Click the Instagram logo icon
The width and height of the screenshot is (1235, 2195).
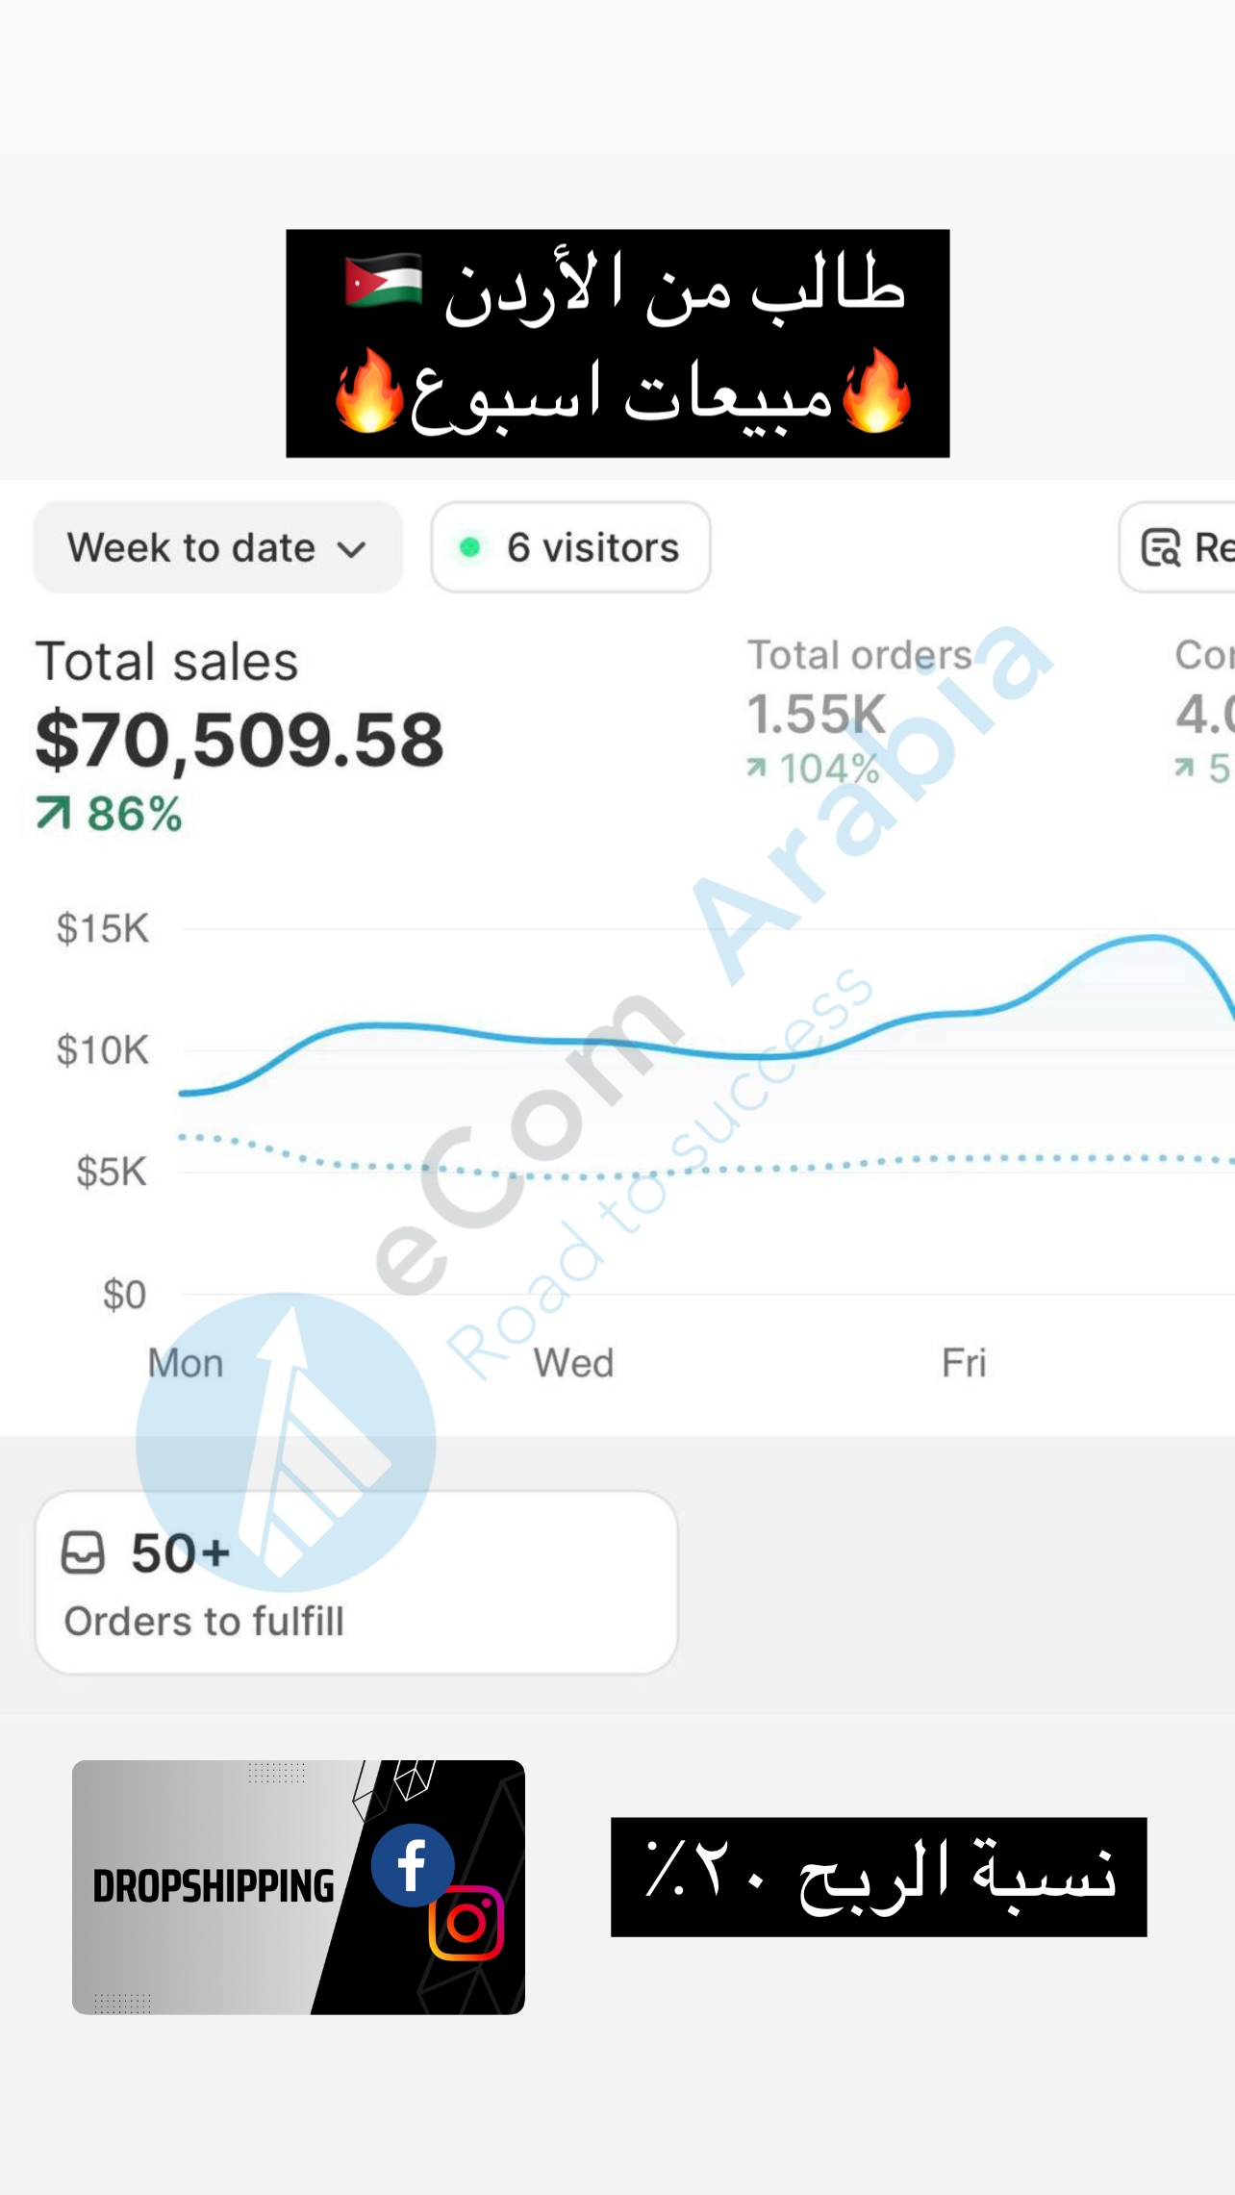coord(466,1923)
